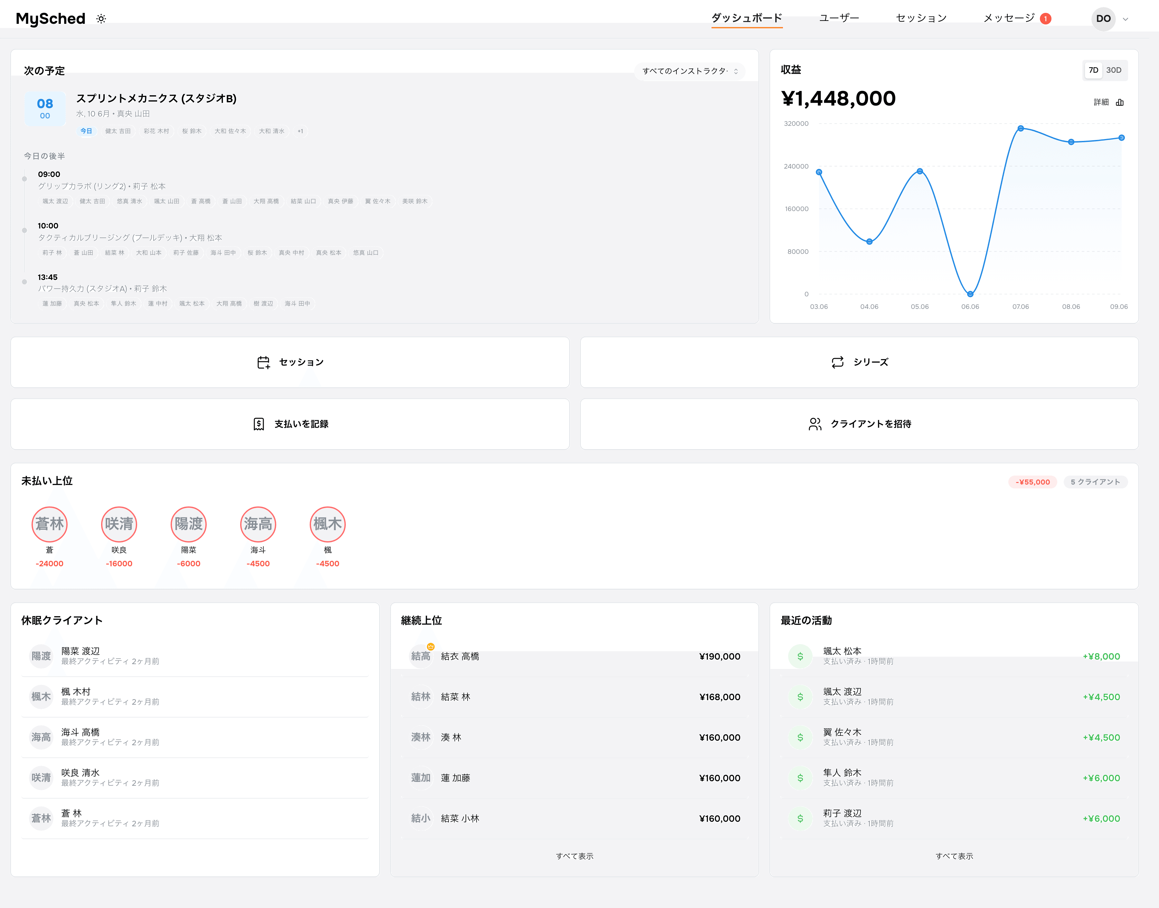Click the MySched logo
The height and width of the screenshot is (908, 1159).
pyautogui.click(x=51, y=19)
